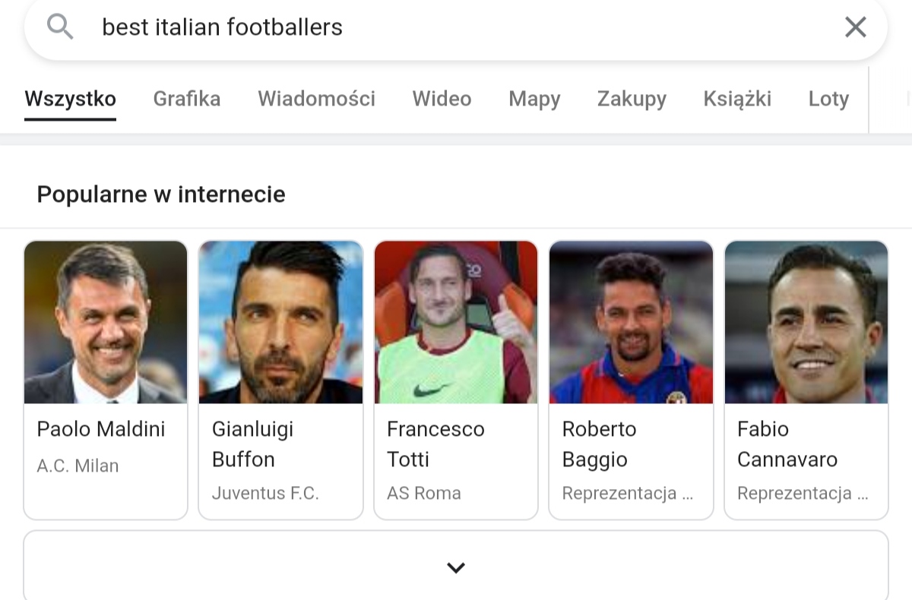Expand more popular footballers chevron

(x=455, y=567)
